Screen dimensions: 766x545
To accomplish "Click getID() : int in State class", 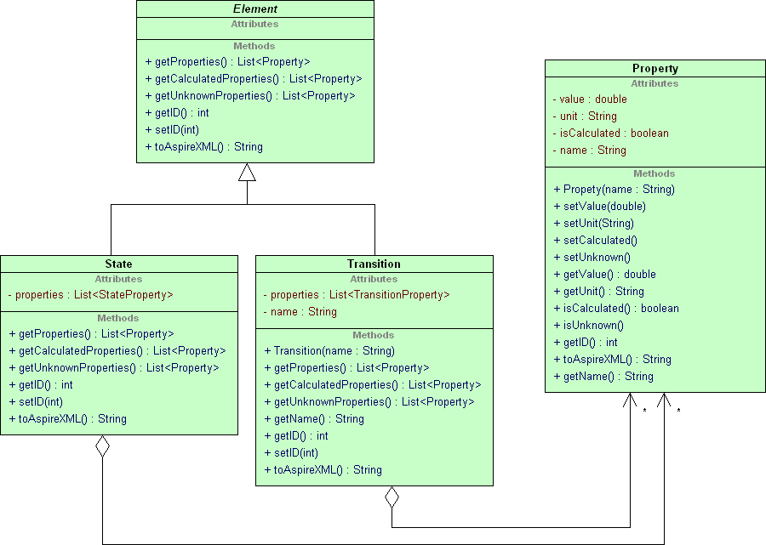I will 41,385.
